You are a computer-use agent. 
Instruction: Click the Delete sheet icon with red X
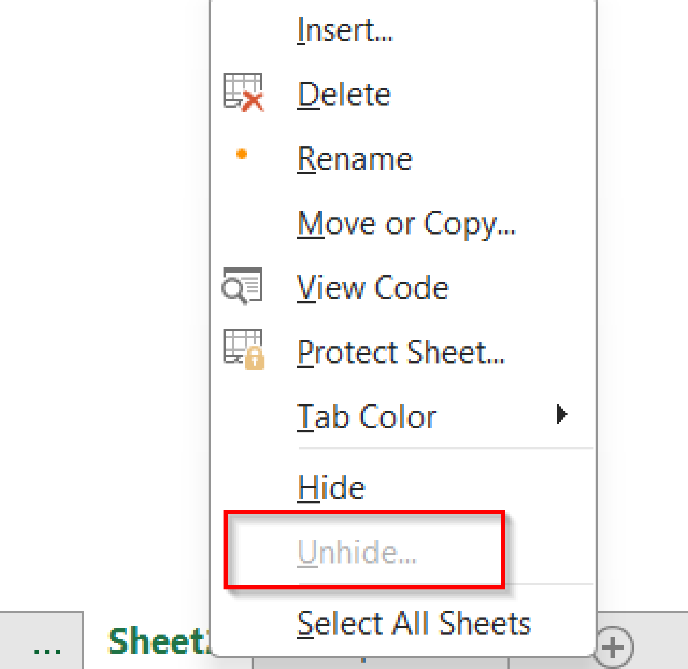[243, 92]
